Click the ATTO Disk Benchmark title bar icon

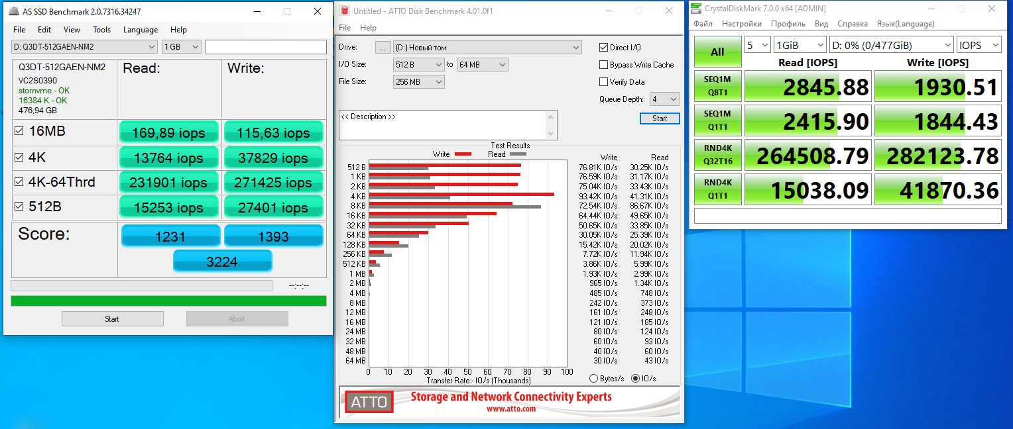click(343, 11)
